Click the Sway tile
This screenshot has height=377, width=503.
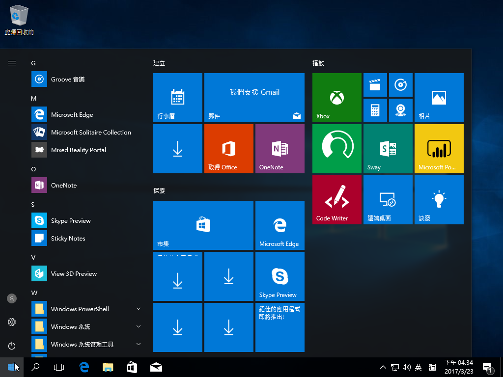tap(388, 149)
